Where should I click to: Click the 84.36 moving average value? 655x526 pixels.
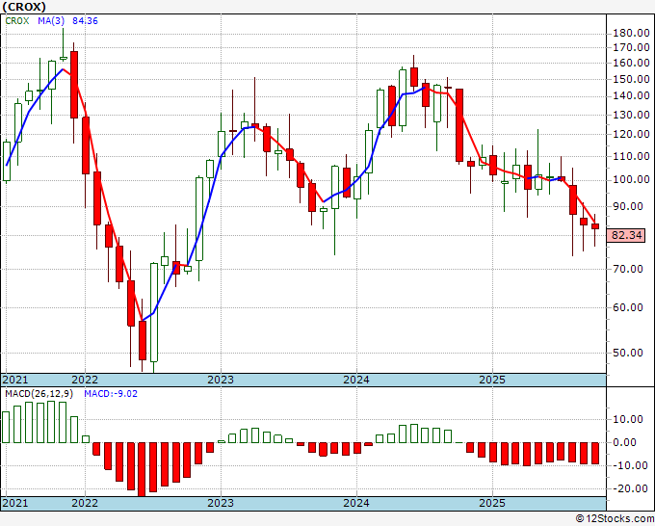85,20
